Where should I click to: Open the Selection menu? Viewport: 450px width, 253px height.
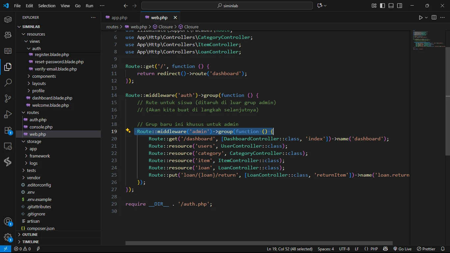point(47,6)
